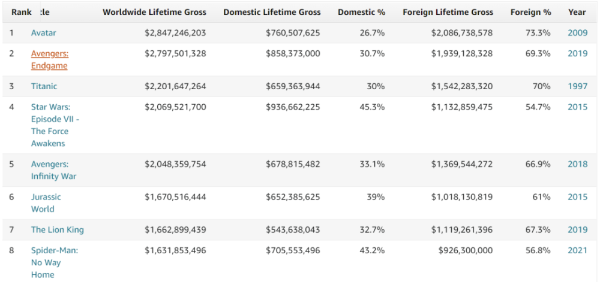The image size is (600, 282).
Task: Click the year 2019 in Endgame row
Action: coord(578,53)
